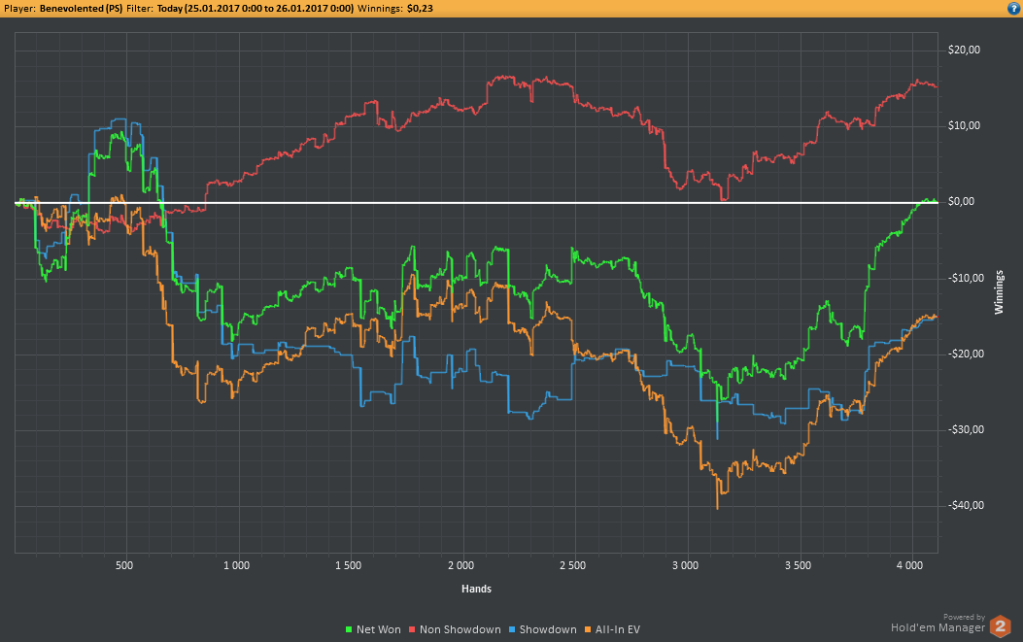
Task: Click the 3 000 hands axis label
Action: [685, 565]
